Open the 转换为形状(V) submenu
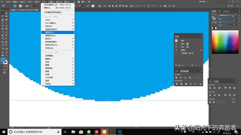This screenshot has height=135, width=241. pos(58,45)
